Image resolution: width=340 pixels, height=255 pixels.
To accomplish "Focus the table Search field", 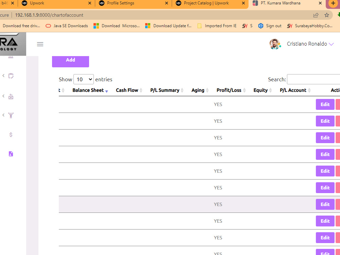I will [313, 79].
